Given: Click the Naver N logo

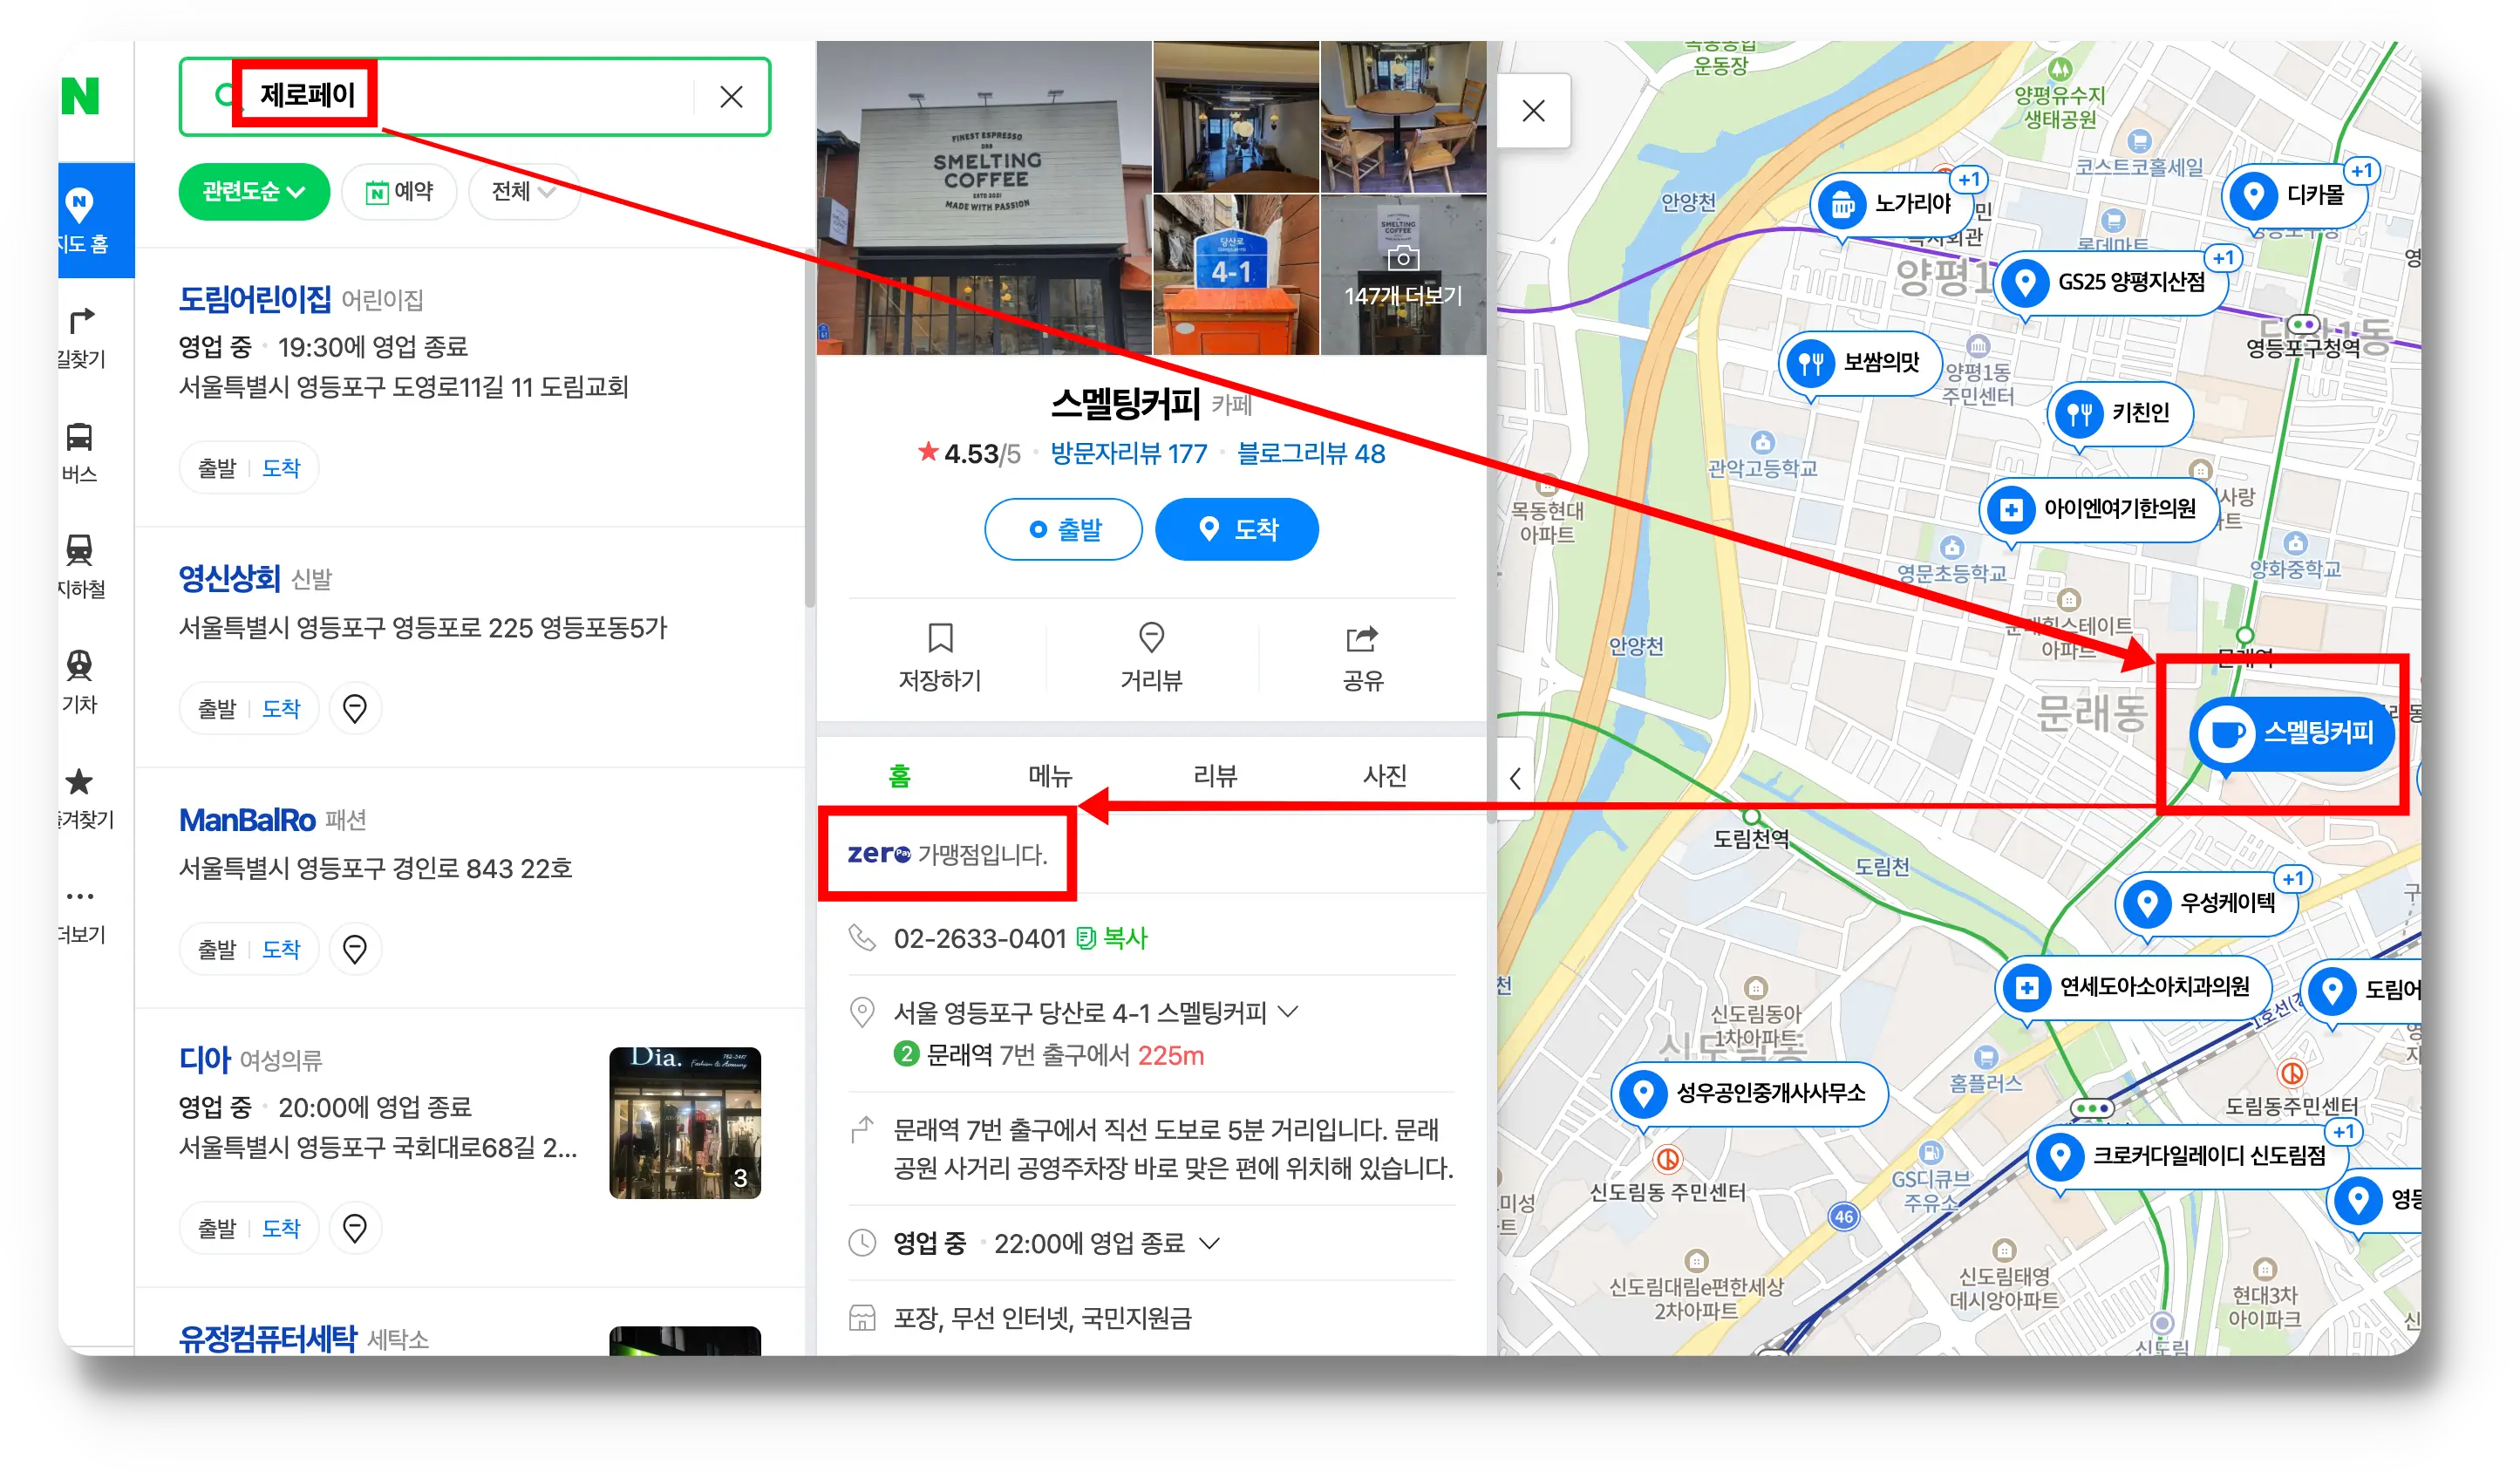Looking at the screenshot, I should click(x=80, y=96).
